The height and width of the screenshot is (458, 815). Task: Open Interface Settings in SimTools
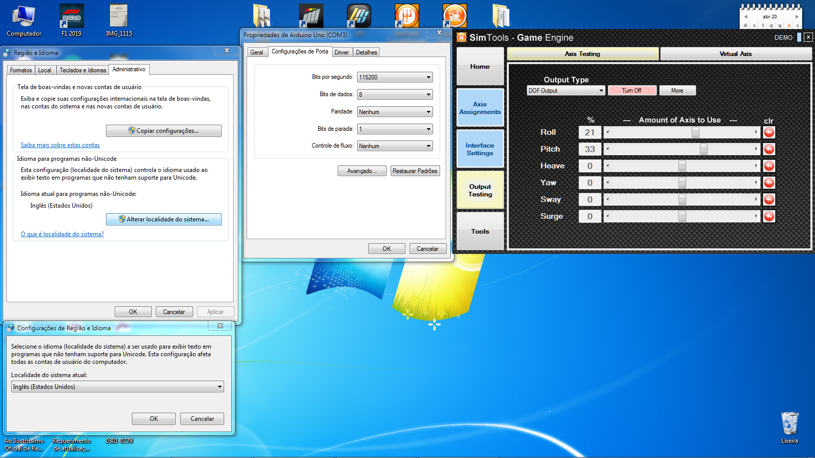pyautogui.click(x=480, y=149)
